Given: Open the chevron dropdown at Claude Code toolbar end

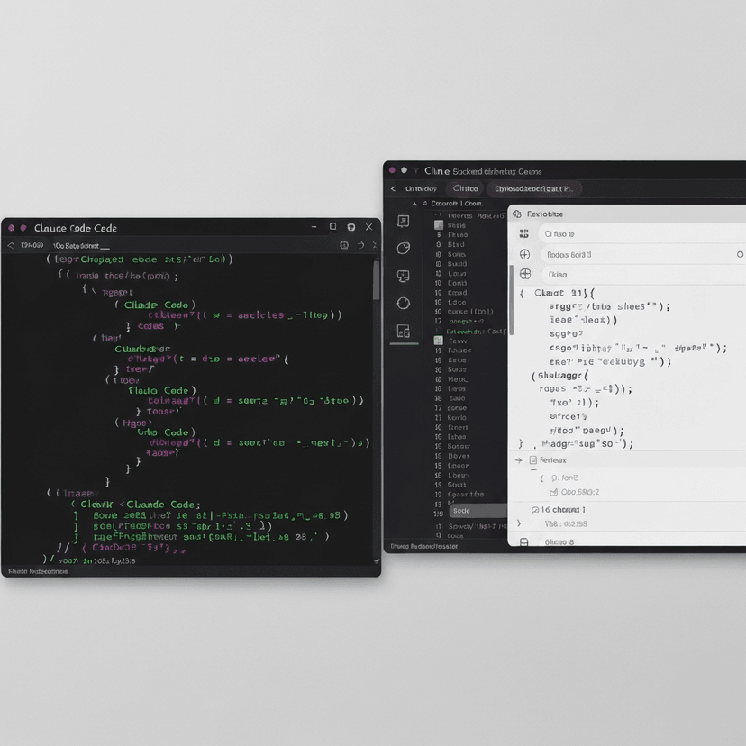Looking at the screenshot, I should (x=375, y=245).
